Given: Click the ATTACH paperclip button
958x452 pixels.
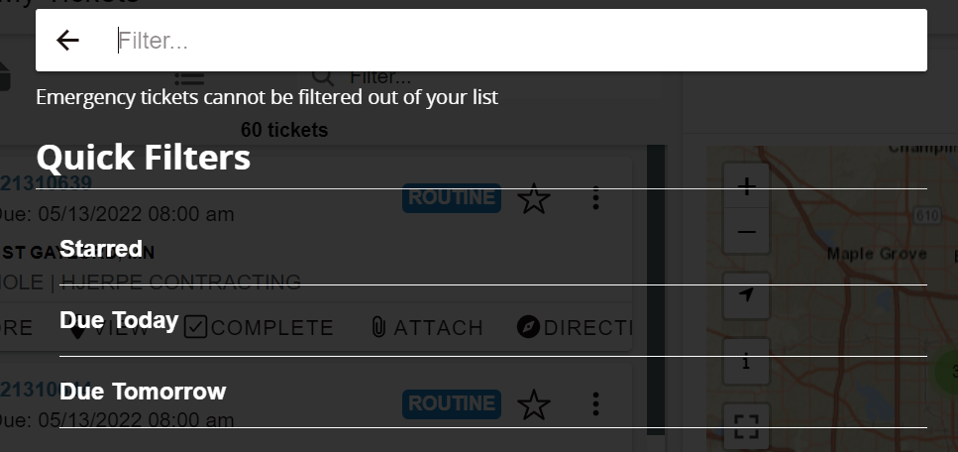Looking at the screenshot, I should coord(427,328).
